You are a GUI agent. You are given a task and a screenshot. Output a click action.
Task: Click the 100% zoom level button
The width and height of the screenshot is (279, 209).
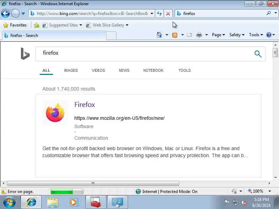(x=256, y=191)
